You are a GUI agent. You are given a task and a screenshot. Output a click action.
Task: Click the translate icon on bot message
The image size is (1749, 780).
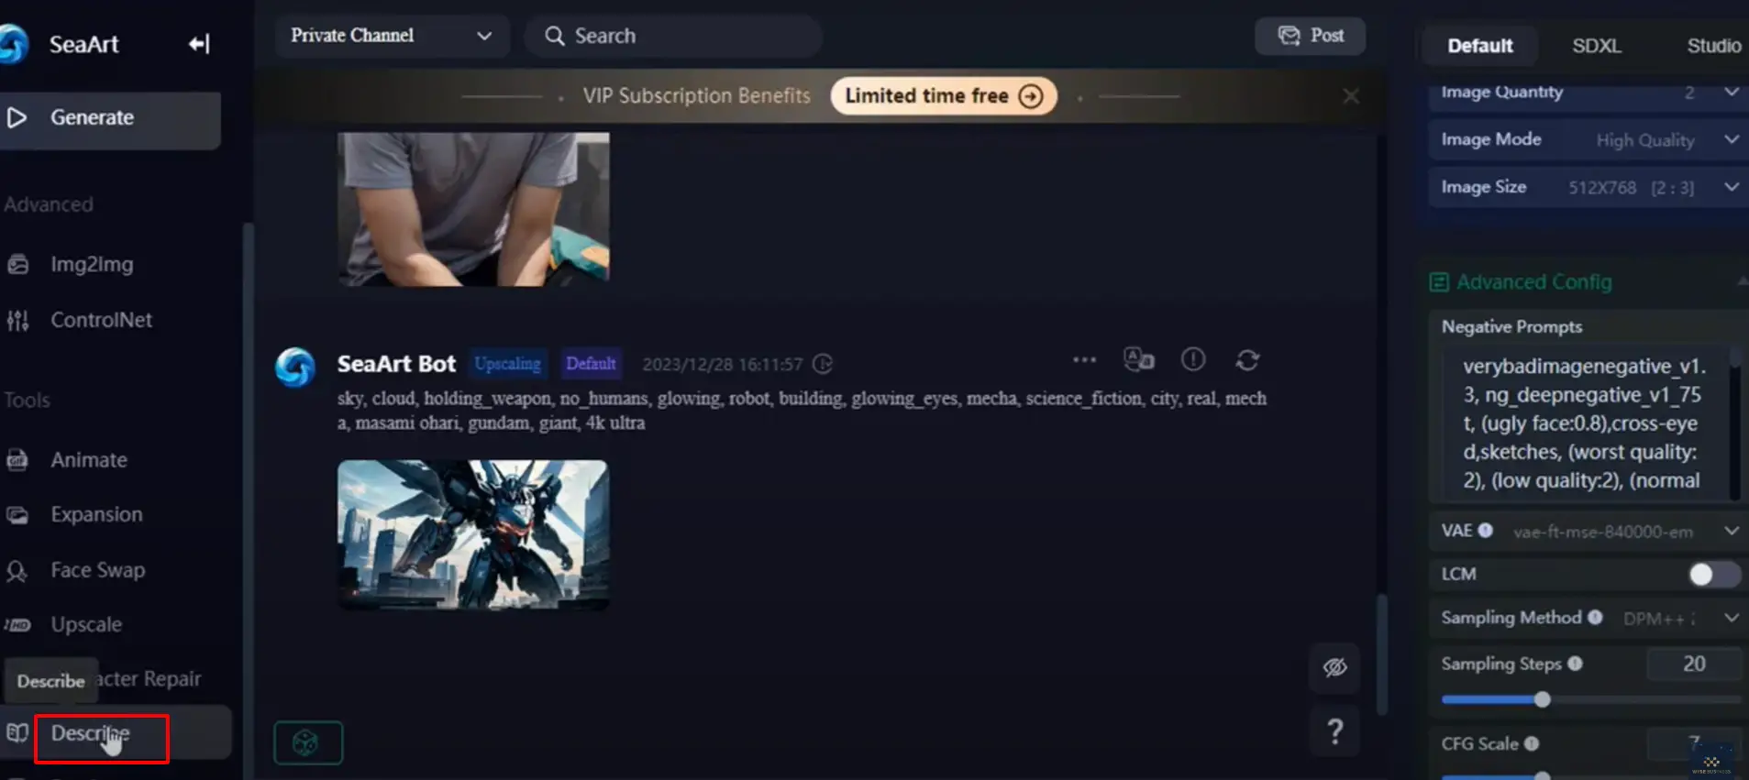point(1138,359)
